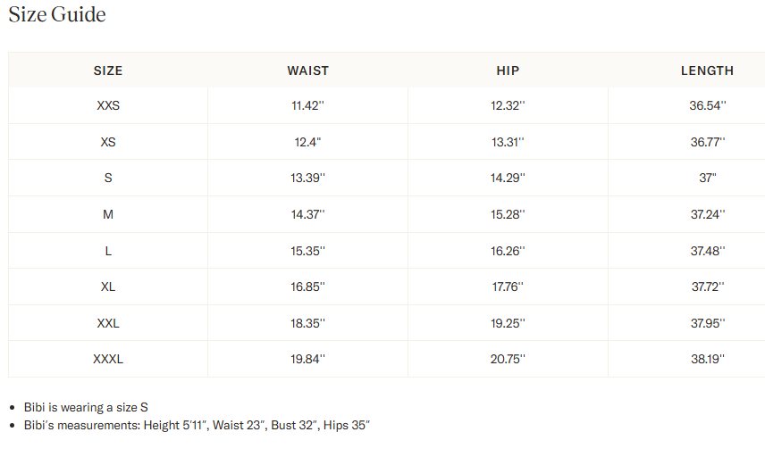Select the HIP column header
Image resolution: width=765 pixels, height=457 pixels.
tap(508, 71)
